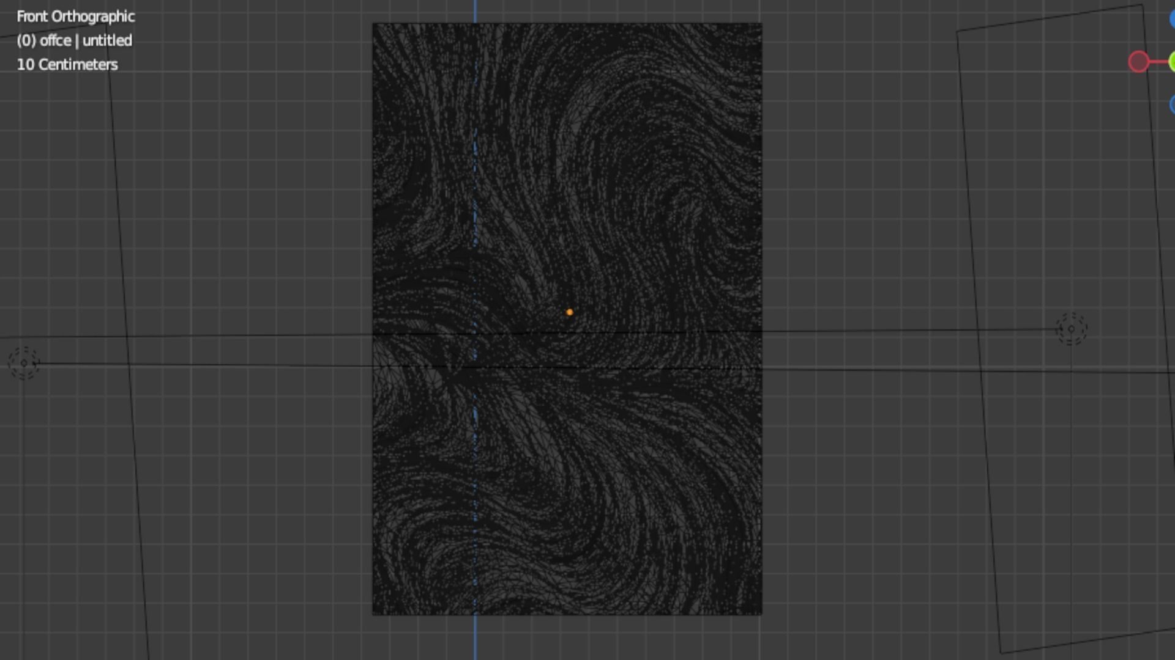1175x660 pixels.
Task: Click the orange object origin dot
Action: (x=569, y=312)
